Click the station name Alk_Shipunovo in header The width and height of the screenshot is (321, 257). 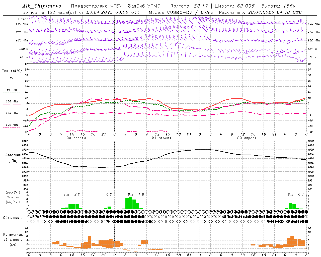42,6
